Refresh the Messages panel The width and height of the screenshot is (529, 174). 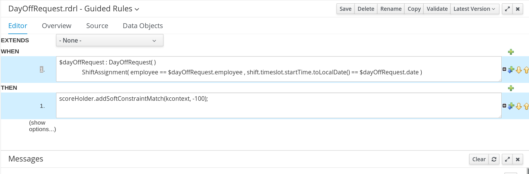point(494,159)
